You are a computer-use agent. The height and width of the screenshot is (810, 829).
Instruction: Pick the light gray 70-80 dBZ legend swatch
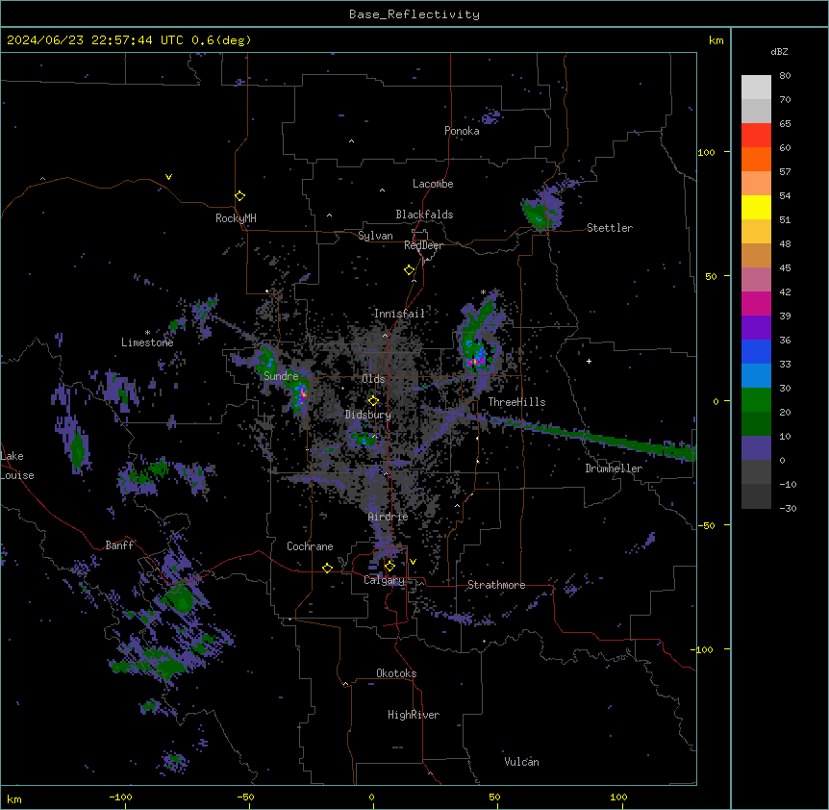756,87
